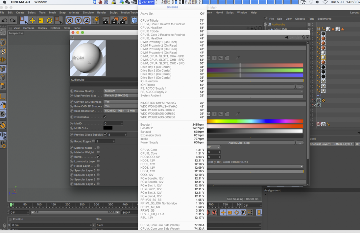Screen dimensions: 360x233
Task: Select the Live Selection tool
Action: pyautogui.click(x=23, y=20)
